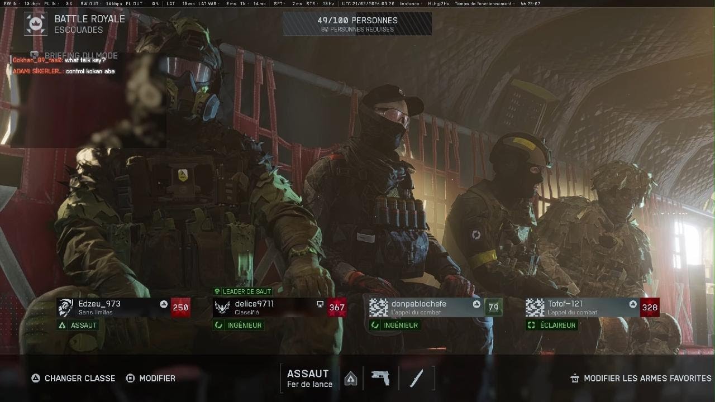
Task: Click the 49/100 Personnes lobby counter
Action: 357,20
